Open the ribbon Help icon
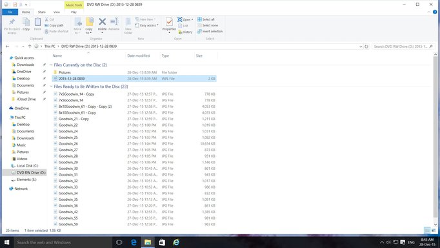The width and height of the screenshot is (440, 248). pos(435,12)
